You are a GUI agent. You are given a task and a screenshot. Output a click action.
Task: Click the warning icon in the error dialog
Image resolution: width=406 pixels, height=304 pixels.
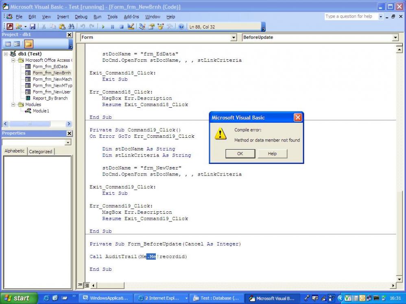[x=220, y=134]
